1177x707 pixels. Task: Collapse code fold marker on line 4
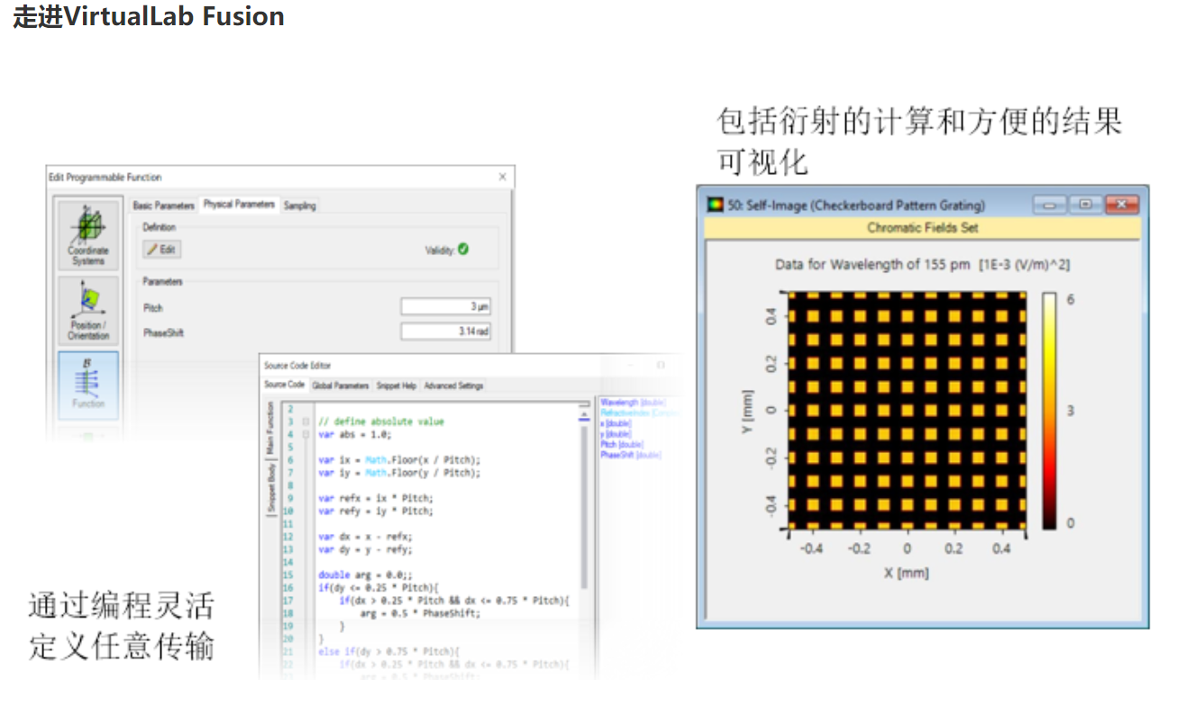(306, 434)
